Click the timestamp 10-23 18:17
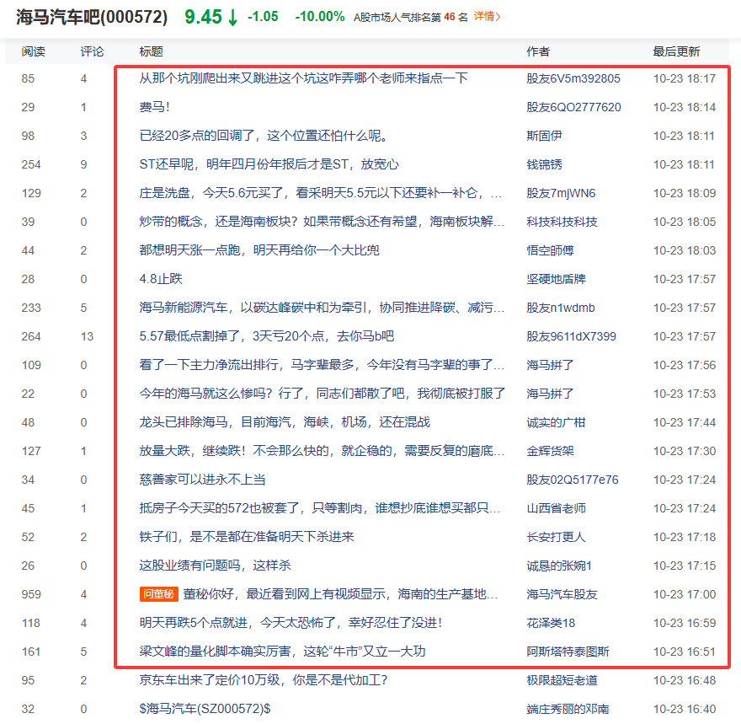The width and height of the screenshot is (741, 724). pyautogui.click(x=685, y=78)
